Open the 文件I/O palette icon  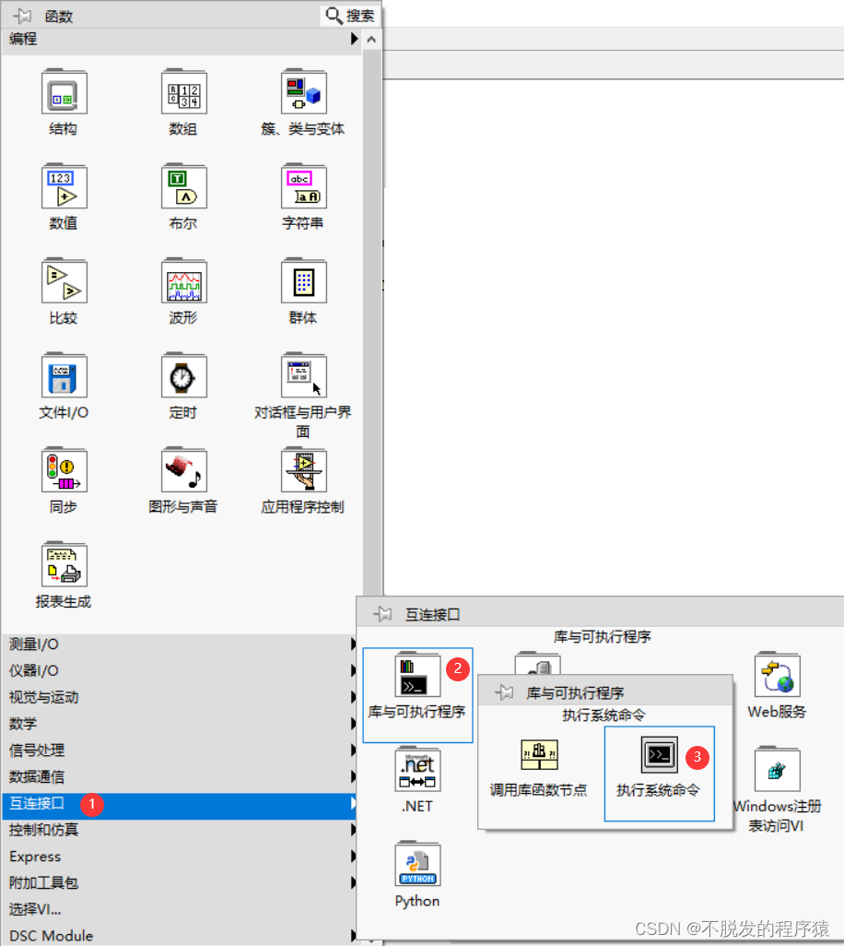click(x=63, y=375)
